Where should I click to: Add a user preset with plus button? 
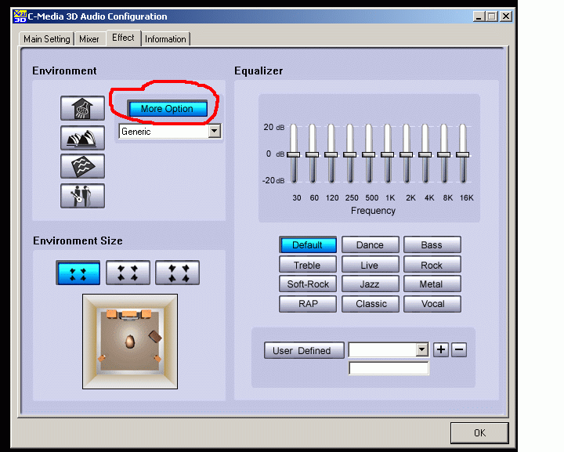click(441, 349)
